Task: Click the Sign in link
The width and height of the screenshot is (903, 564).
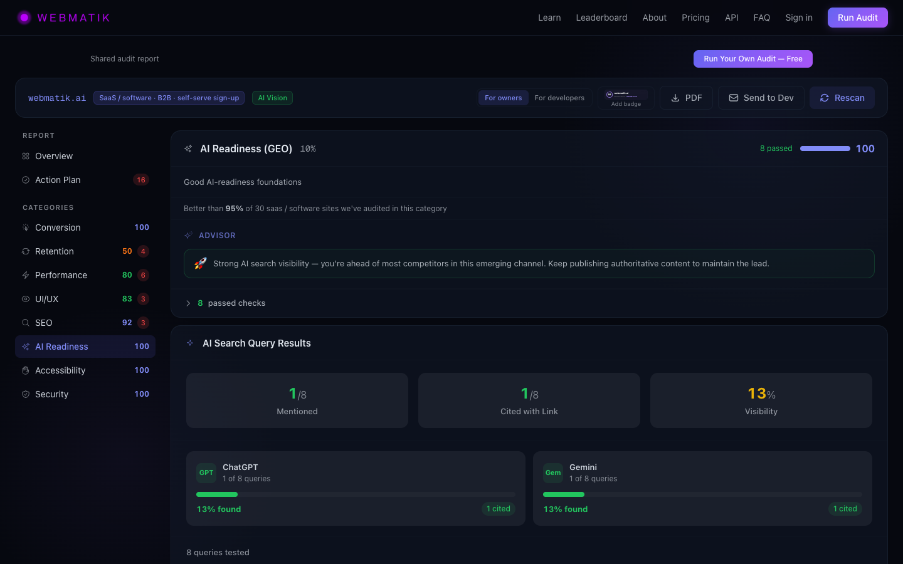Action: pyautogui.click(x=799, y=18)
